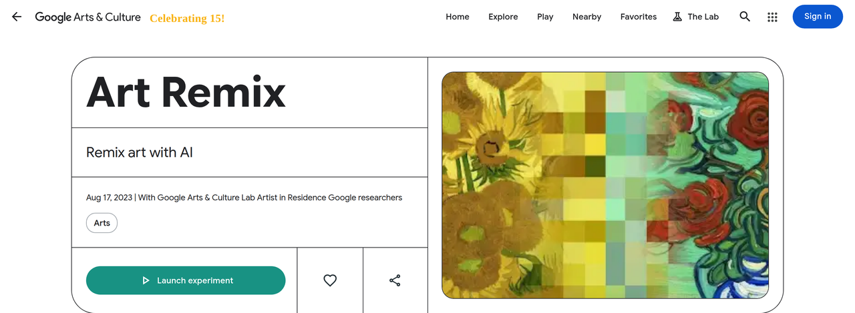The image size is (855, 313).
Task: Open the sunflowers and roses remix image
Action: pos(605,185)
